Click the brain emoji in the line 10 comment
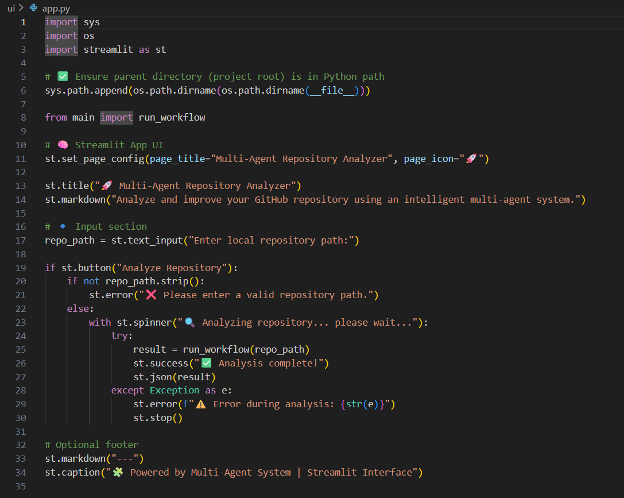The image size is (624, 498). (63, 145)
